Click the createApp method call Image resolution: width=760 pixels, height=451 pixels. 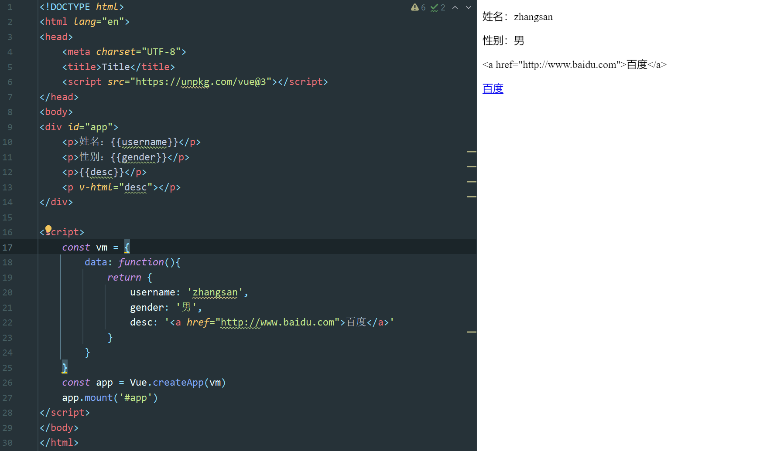(178, 383)
